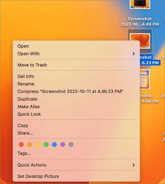Apply the red tag color
The image size is (165, 184).
(21, 145)
